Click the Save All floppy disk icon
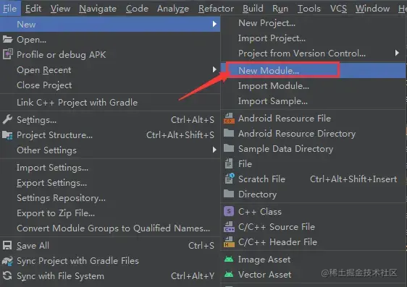This screenshot has width=407, height=287. [x=7, y=245]
